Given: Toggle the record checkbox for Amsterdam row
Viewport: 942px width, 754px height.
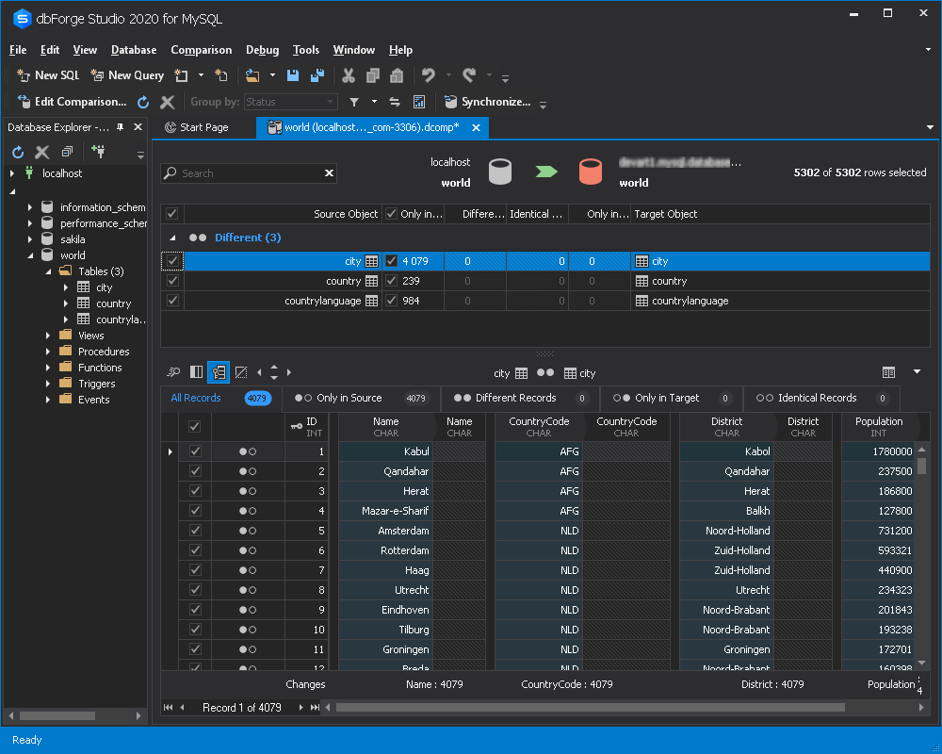Looking at the screenshot, I should (195, 531).
